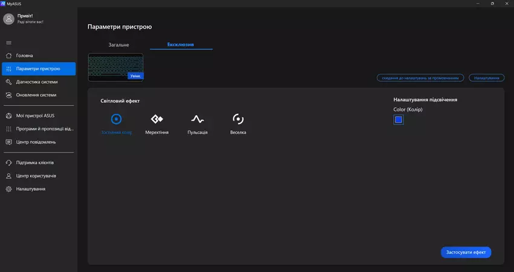Go to Оновлення системи
514x272 pixels.
pyautogui.click(x=36, y=95)
